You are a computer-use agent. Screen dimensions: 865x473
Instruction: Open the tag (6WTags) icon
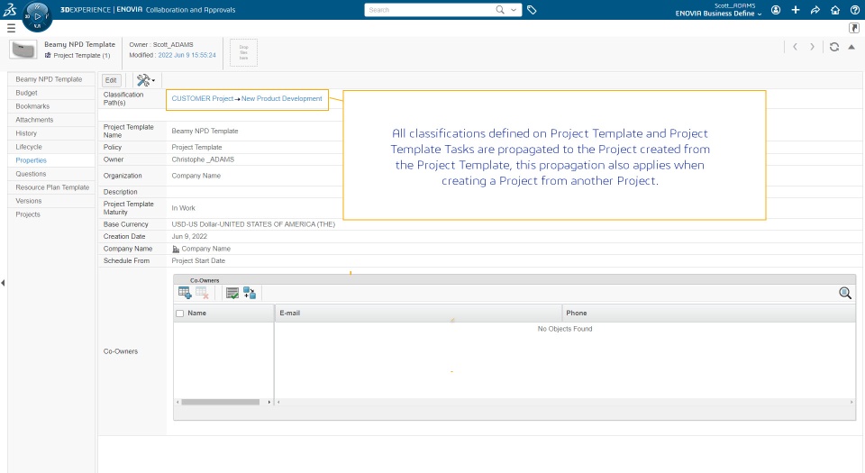tap(532, 10)
